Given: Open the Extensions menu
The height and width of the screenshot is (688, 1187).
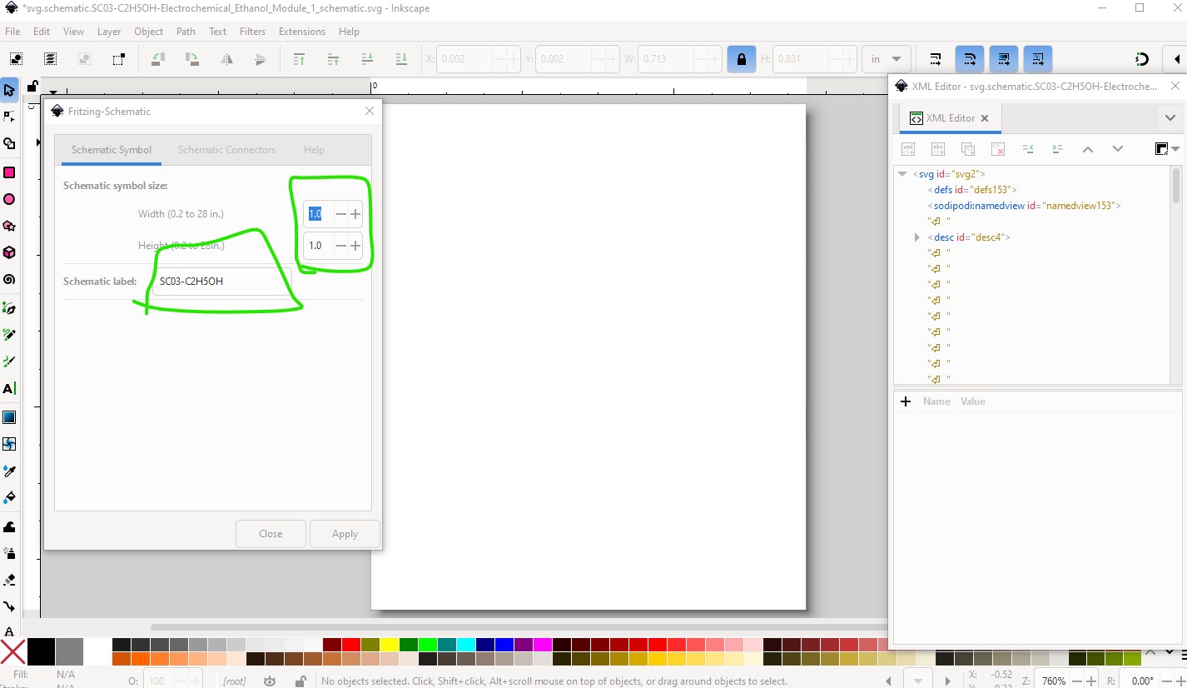Looking at the screenshot, I should tap(301, 32).
